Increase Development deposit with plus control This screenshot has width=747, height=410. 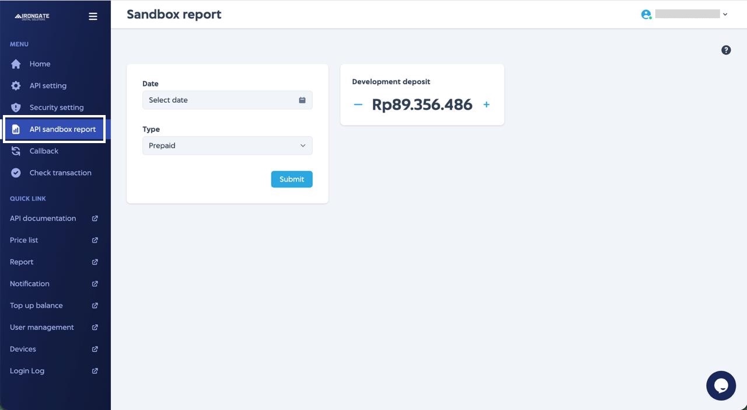[486, 105]
